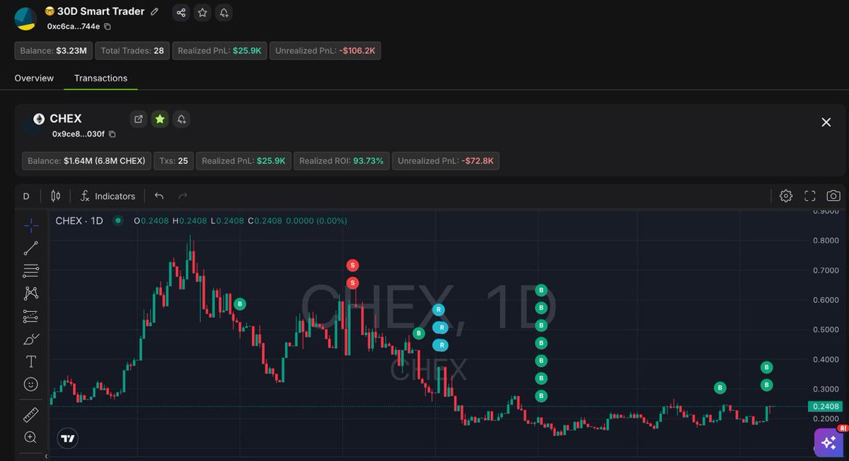849x461 pixels.
Task: Open the wallet avatar image
Action: 25,19
